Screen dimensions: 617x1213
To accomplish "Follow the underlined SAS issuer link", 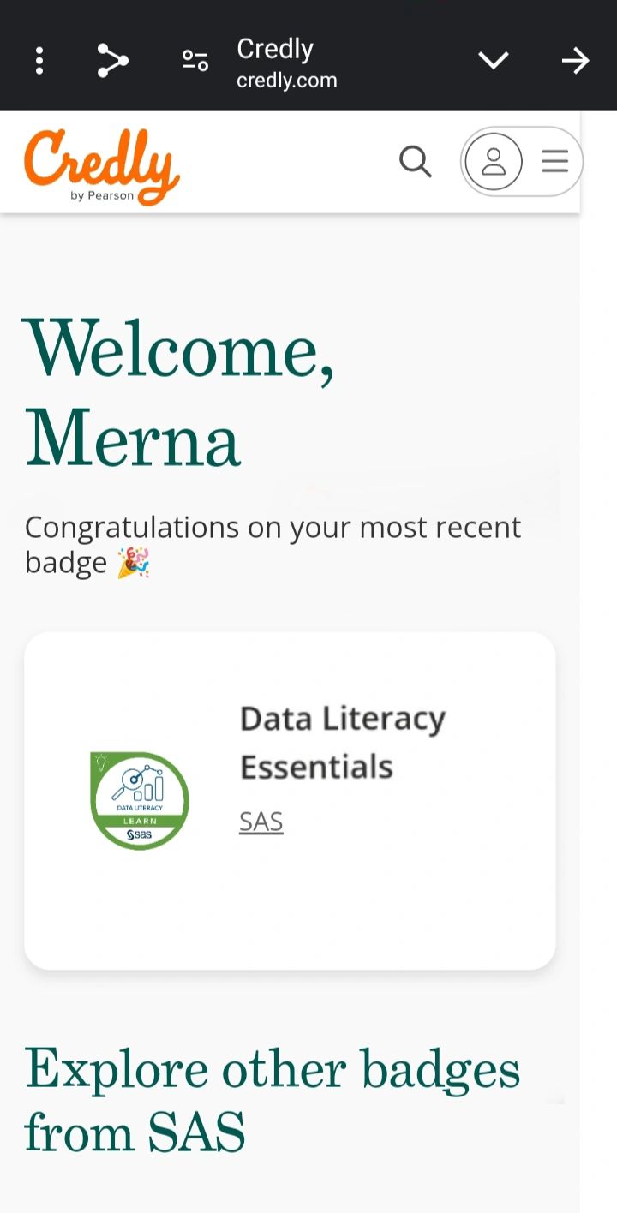I will point(261,822).
